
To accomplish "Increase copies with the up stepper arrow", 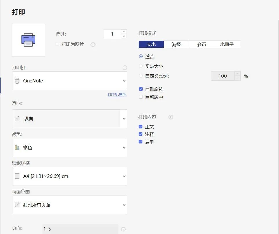I will (x=124, y=32).
